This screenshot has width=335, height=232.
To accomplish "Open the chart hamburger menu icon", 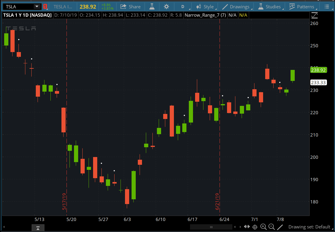I will (x=327, y=7).
